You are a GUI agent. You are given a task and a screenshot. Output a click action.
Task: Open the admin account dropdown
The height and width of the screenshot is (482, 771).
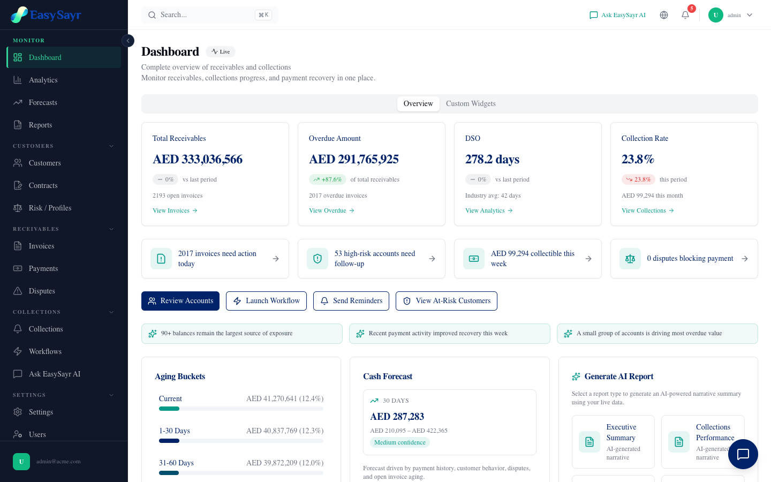tap(732, 15)
